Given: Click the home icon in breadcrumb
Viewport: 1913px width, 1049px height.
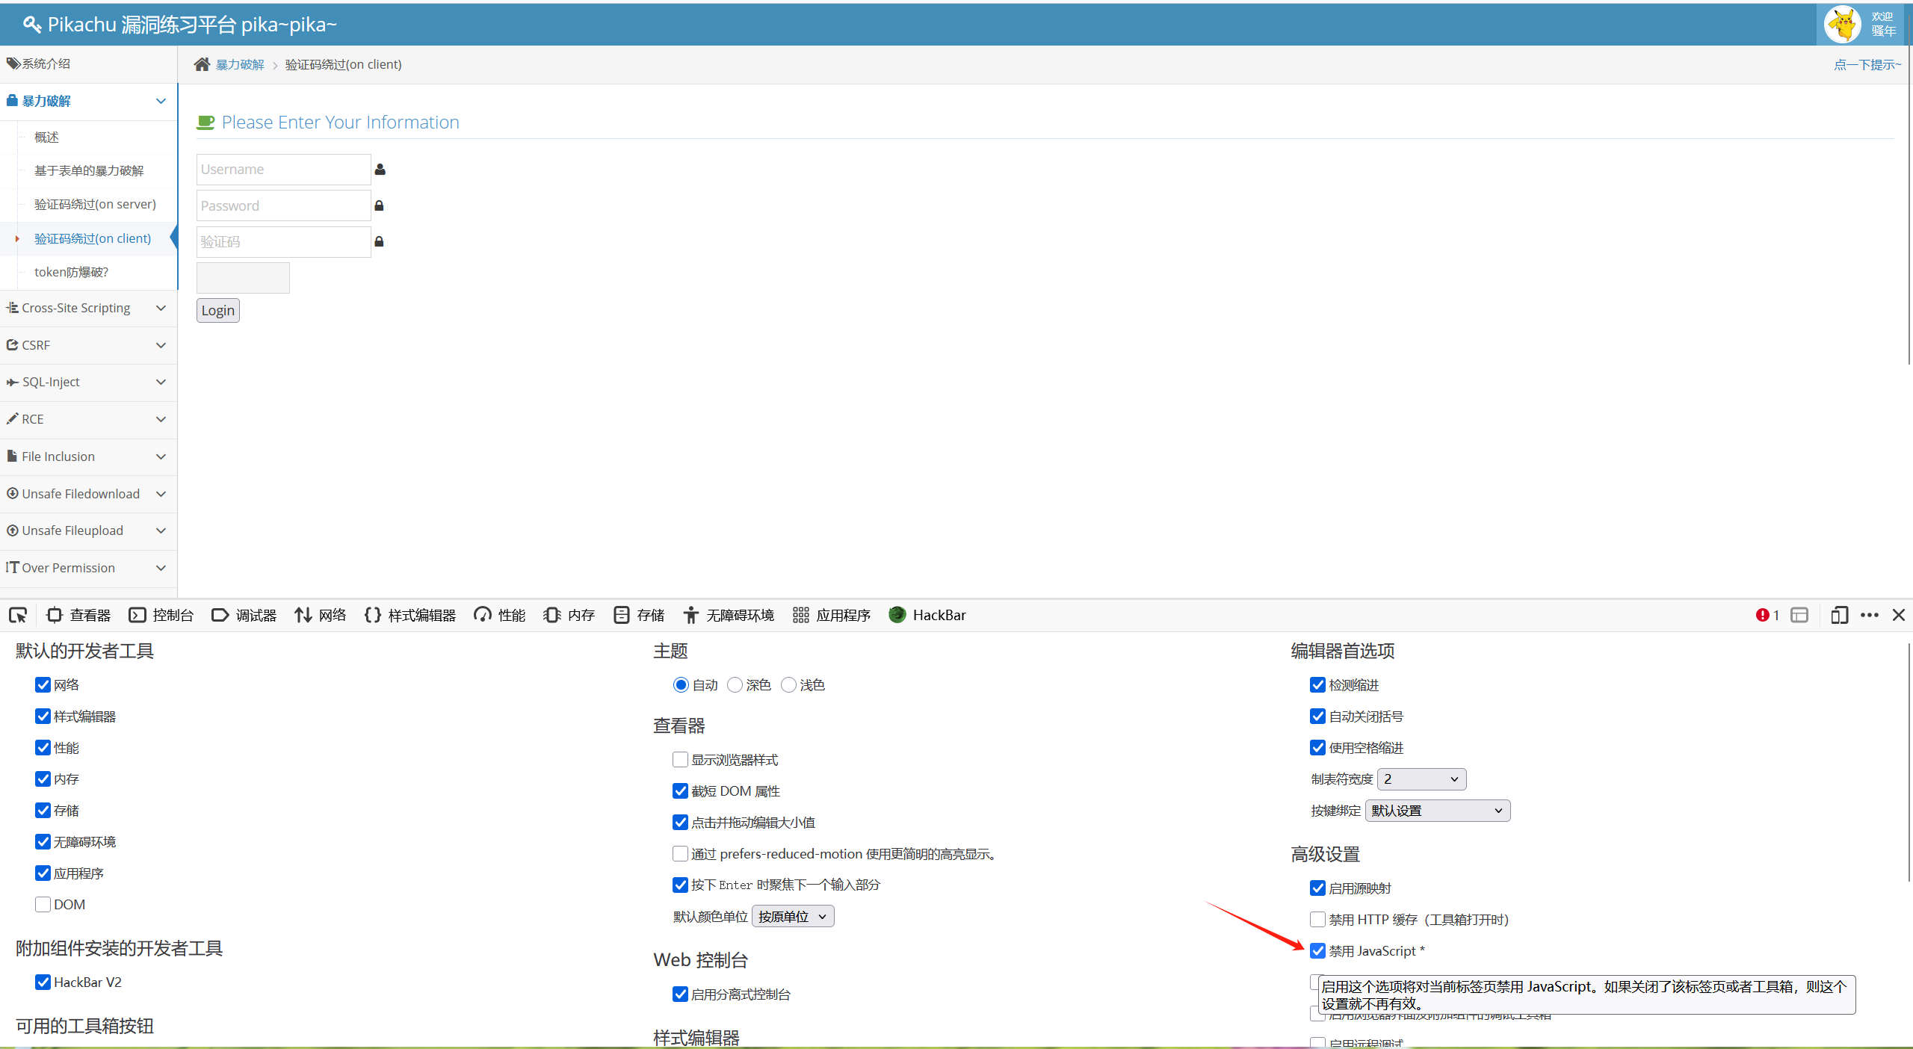Looking at the screenshot, I should [202, 64].
